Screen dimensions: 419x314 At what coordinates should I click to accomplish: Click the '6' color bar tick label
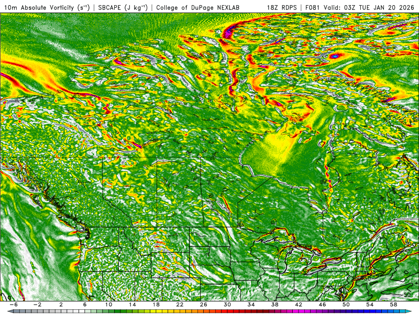(x=85, y=305)
